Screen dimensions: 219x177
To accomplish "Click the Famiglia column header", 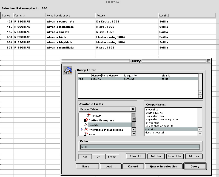I will (x=29, y=15).
